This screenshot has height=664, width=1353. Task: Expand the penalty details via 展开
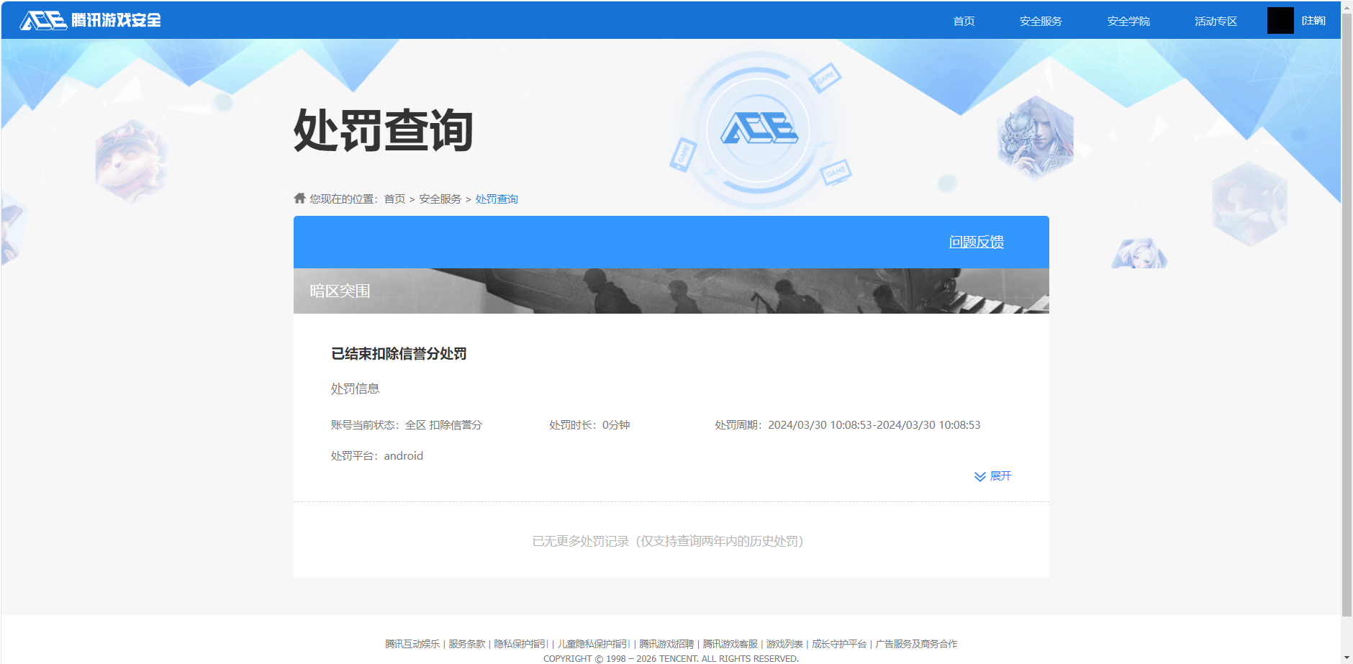click(1000, 476)
